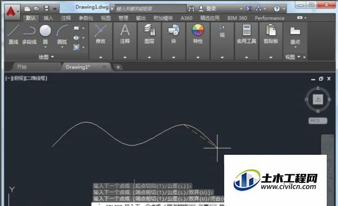
Task: Add a new drawing tab with plus button
Action: [118, 67]
